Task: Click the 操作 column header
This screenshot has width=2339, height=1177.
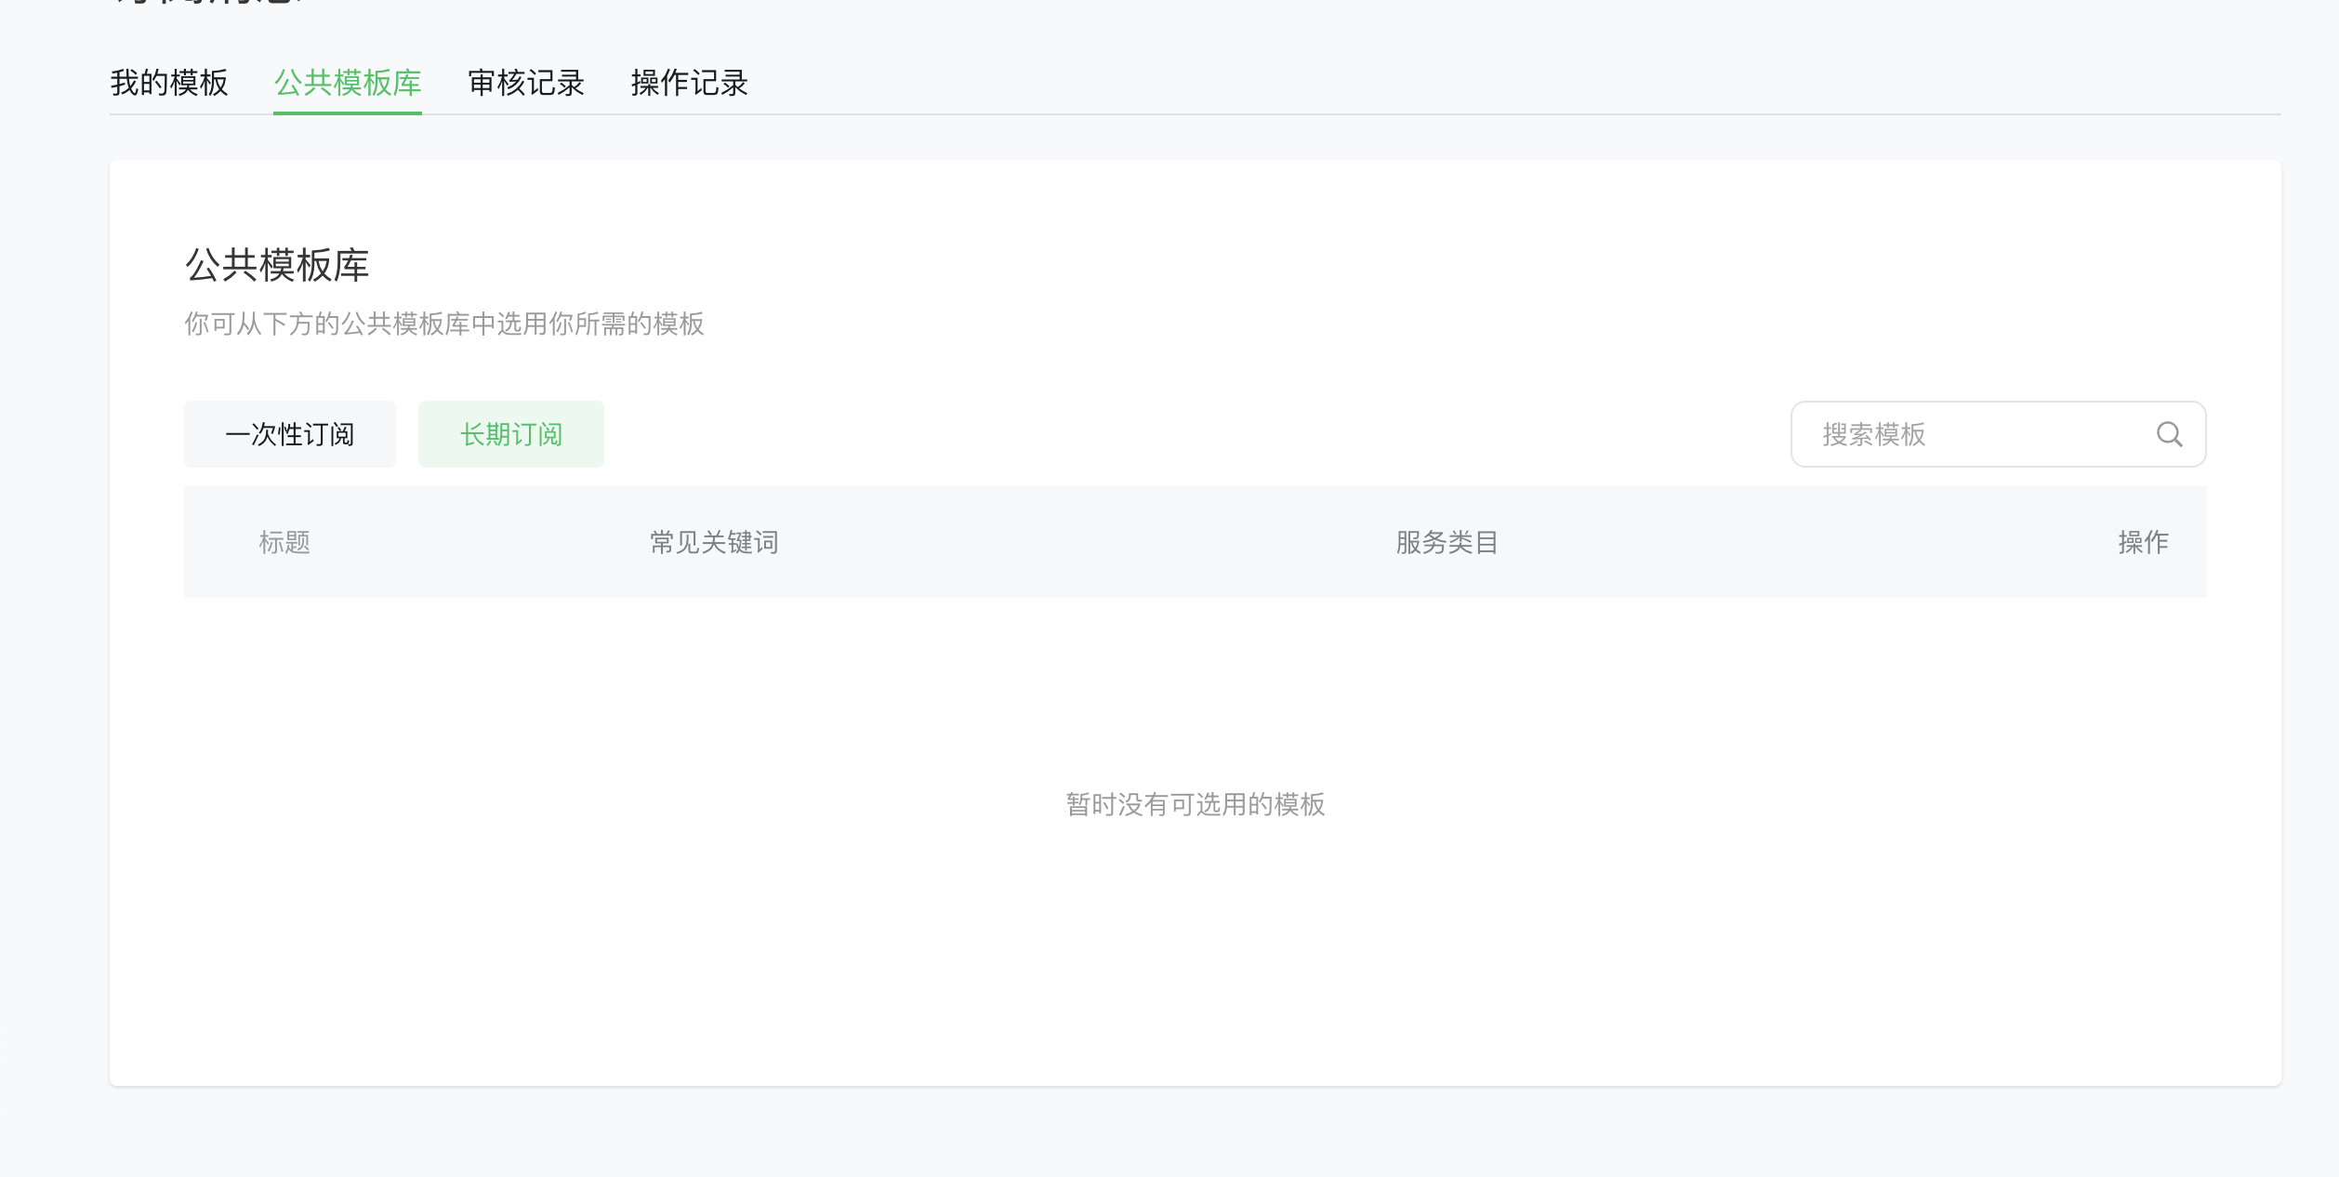Action: pyautogui.click(x=2143, y=542)
